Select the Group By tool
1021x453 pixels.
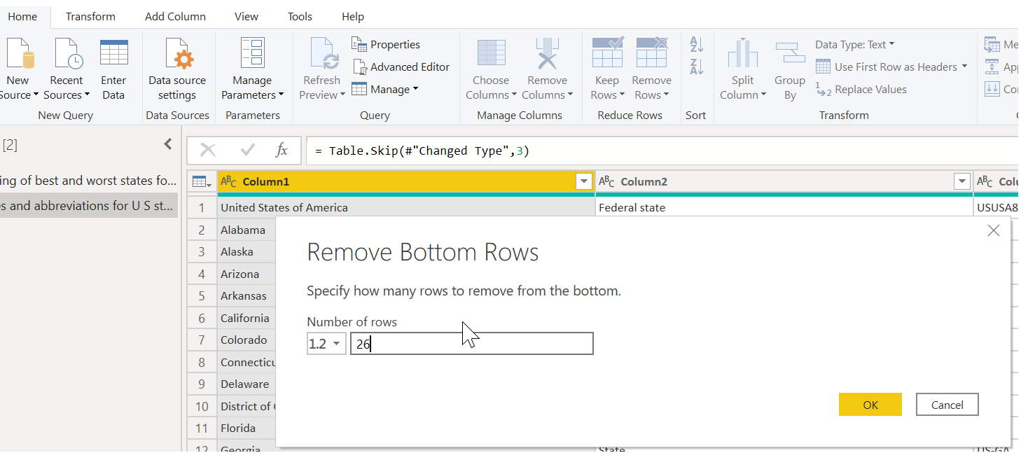pos(789,69)
